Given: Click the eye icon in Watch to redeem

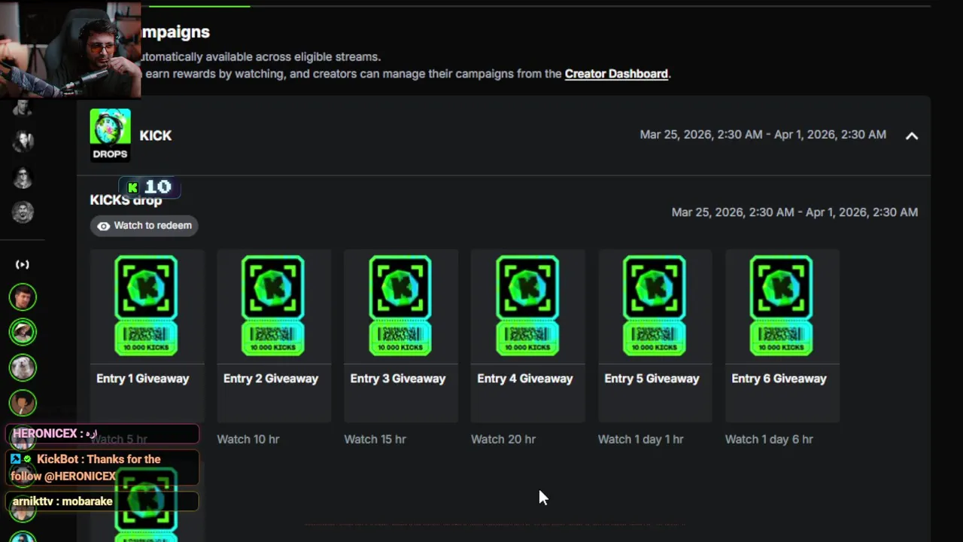Looking at the screenshot, I should pyautogui.click(x=104, y=226).
